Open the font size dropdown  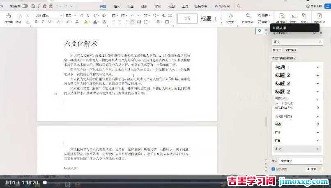point(75,16)
